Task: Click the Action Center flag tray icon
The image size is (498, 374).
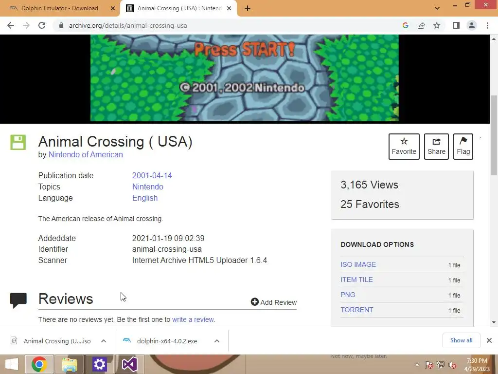Action: [x=428, y=365]
